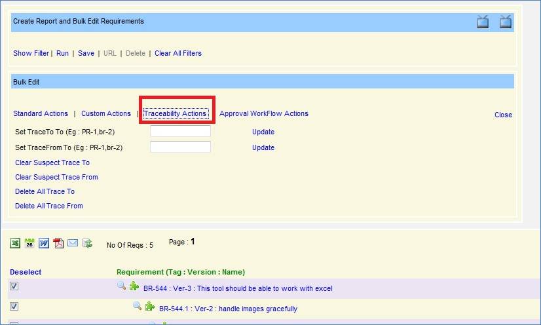541x325 pixels.
Task: Open the Traceability Actions tab
Action: tap(175, 113)
